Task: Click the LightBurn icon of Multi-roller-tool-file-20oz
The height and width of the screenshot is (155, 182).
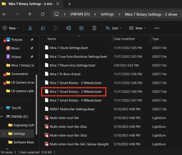Action: (x=47, y=126)
